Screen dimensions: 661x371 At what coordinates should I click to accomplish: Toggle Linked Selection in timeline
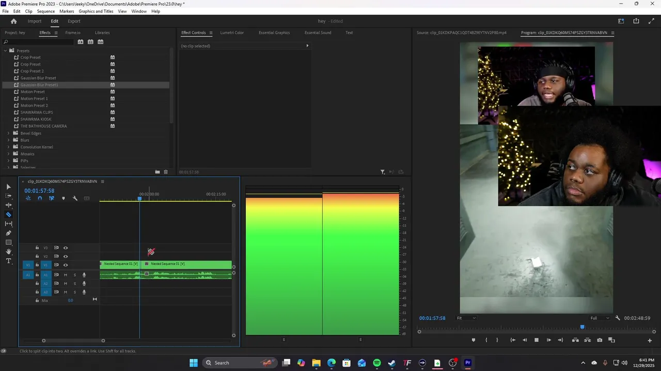[x=52, y=198]
